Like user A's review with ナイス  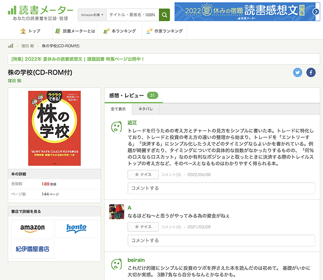143,227
